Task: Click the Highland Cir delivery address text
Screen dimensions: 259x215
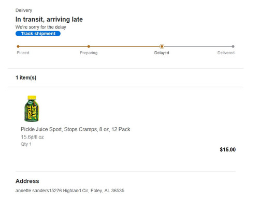Action: pyautogui.click(x=70, y=191)
